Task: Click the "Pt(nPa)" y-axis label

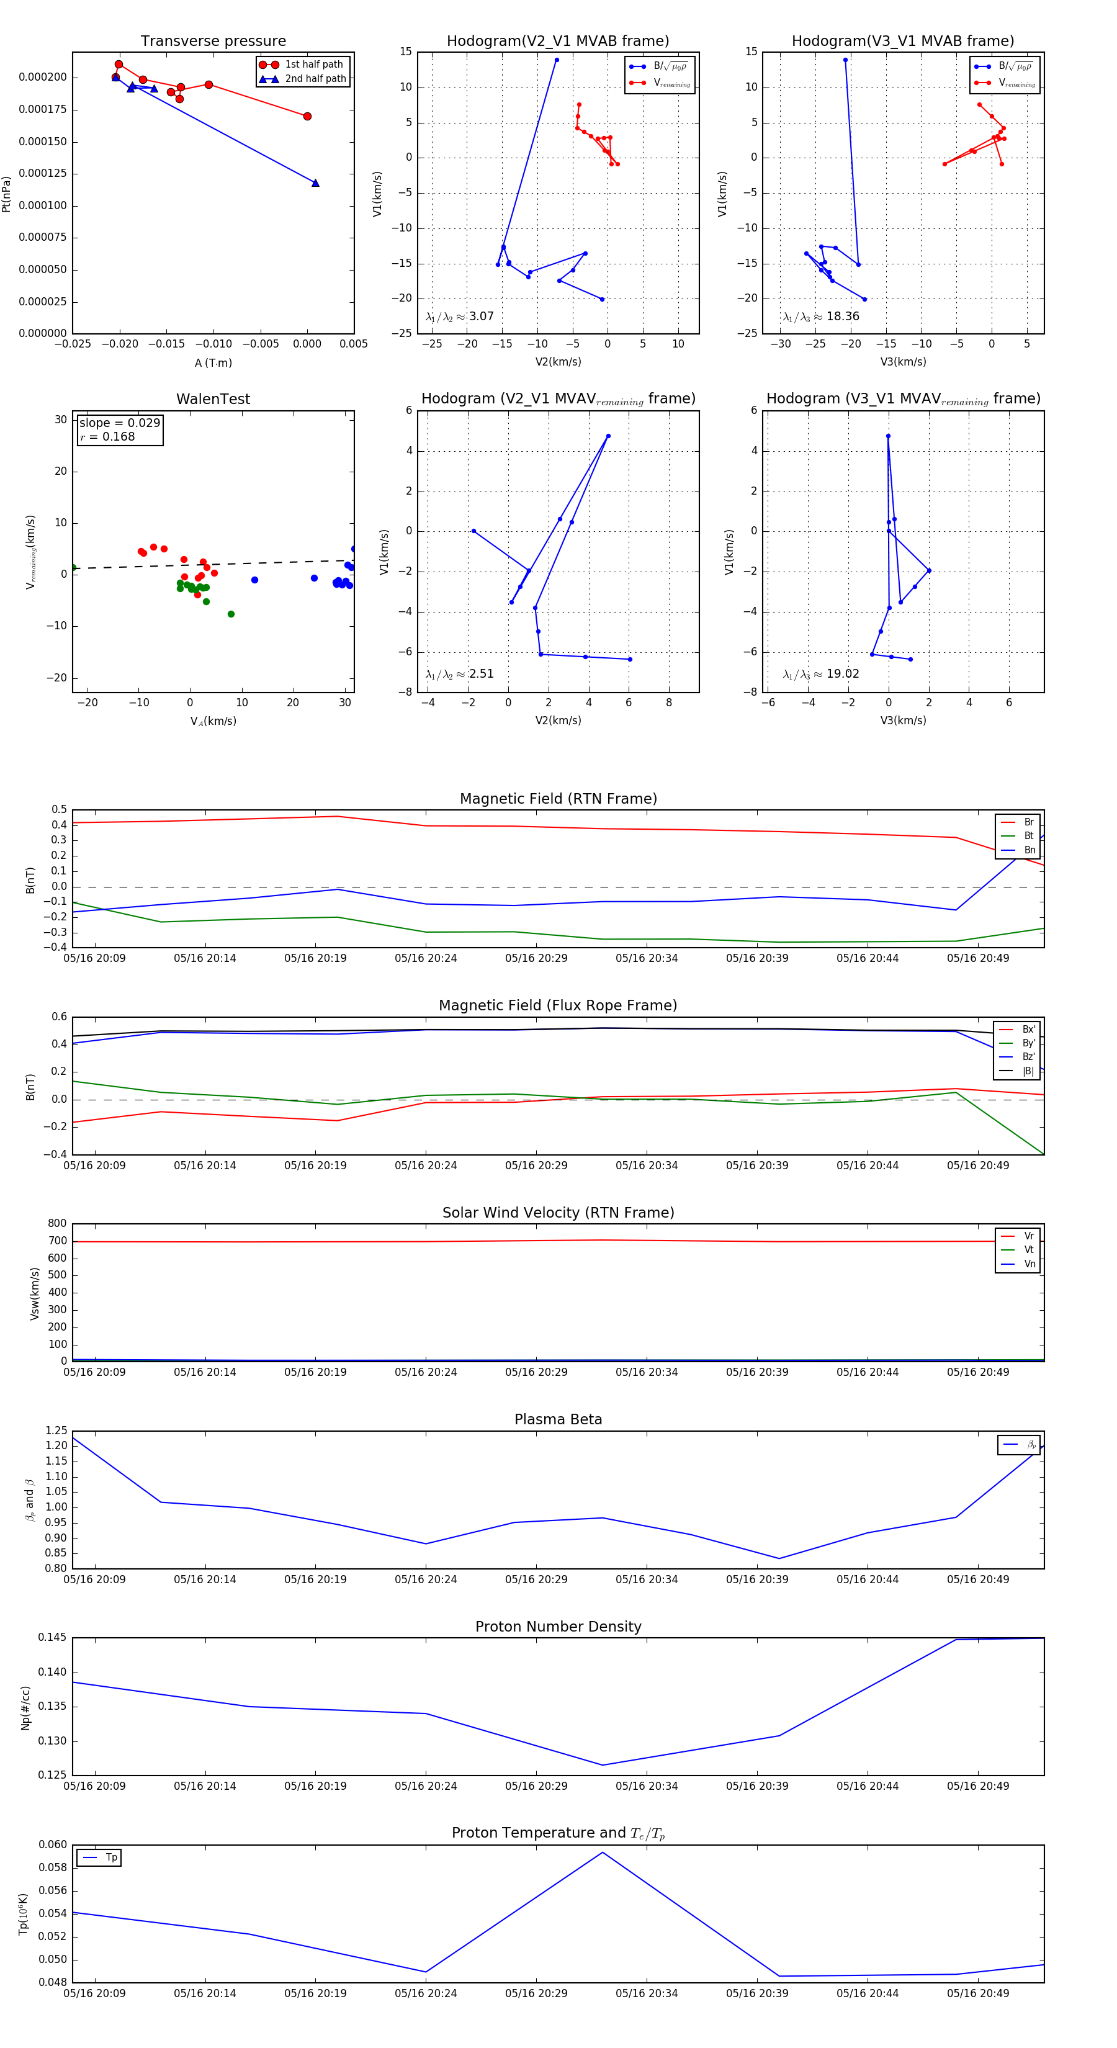Action: (x=6, y=193)
